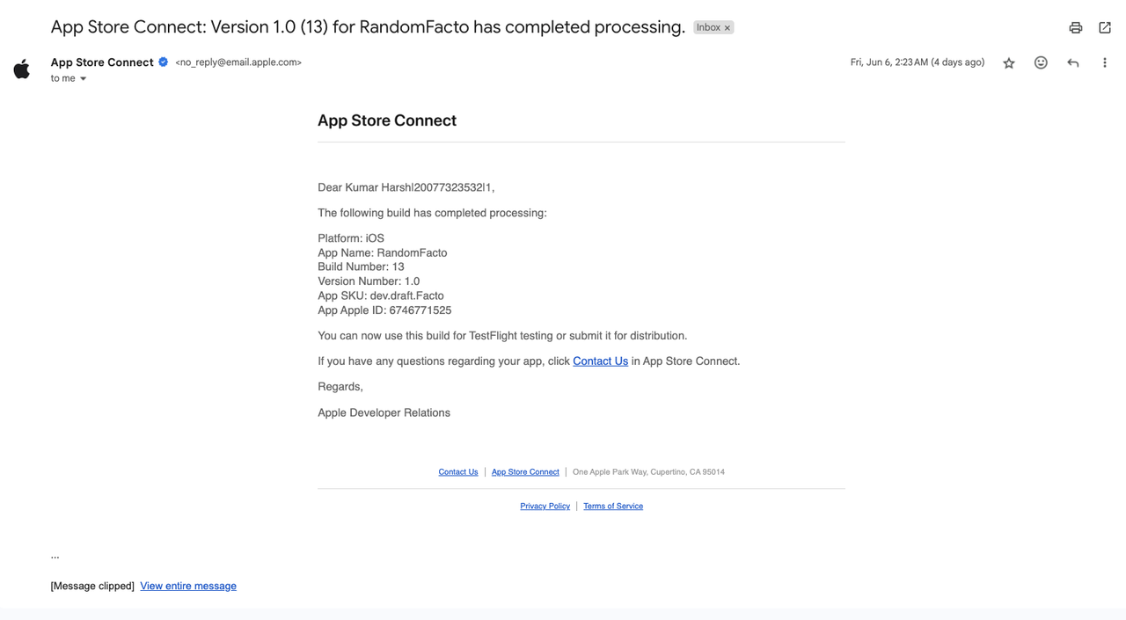Remove the Inbox label with its x
The image size is (1126, 620).
pos(728,28)
